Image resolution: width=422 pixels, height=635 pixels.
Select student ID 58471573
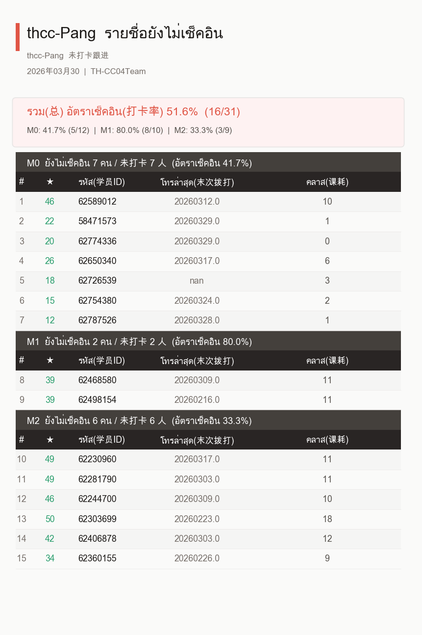click(98, 221)
